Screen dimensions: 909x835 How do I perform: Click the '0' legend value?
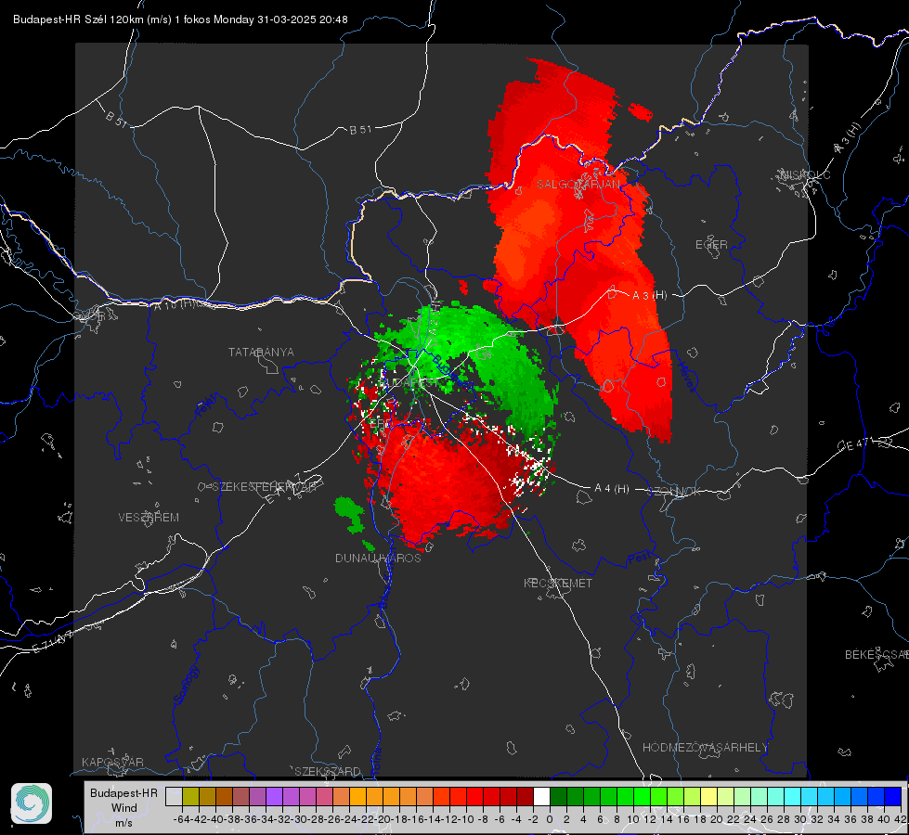[x=550, y=819]
